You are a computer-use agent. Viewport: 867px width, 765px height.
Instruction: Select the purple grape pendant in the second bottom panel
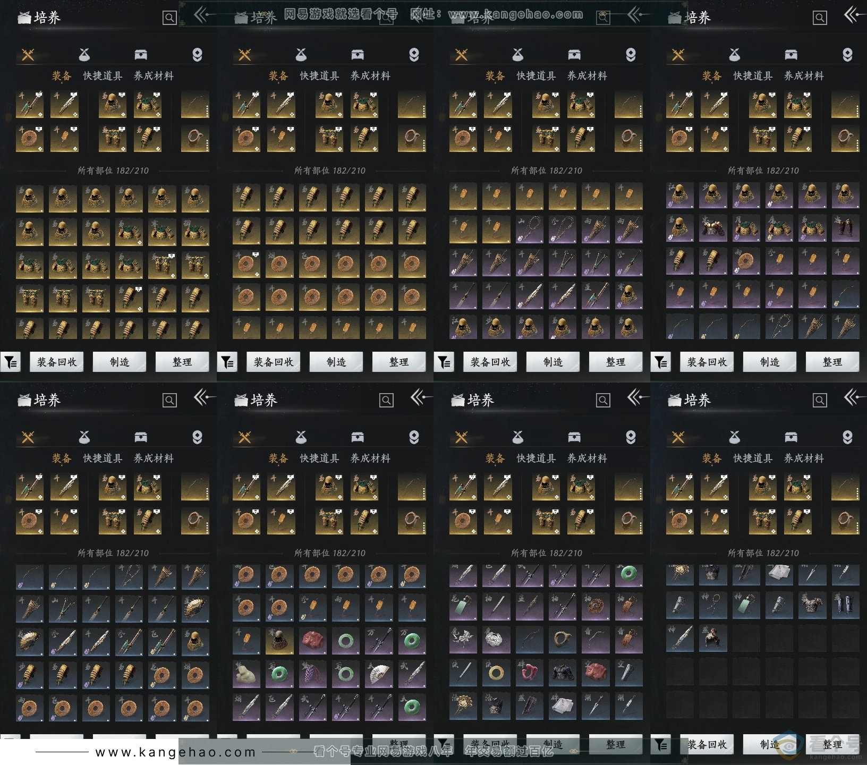pos(312,675)
